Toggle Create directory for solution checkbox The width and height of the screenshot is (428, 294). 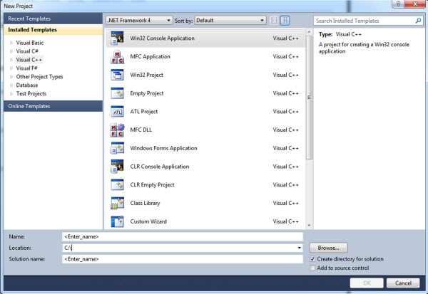tap(312, 259)
